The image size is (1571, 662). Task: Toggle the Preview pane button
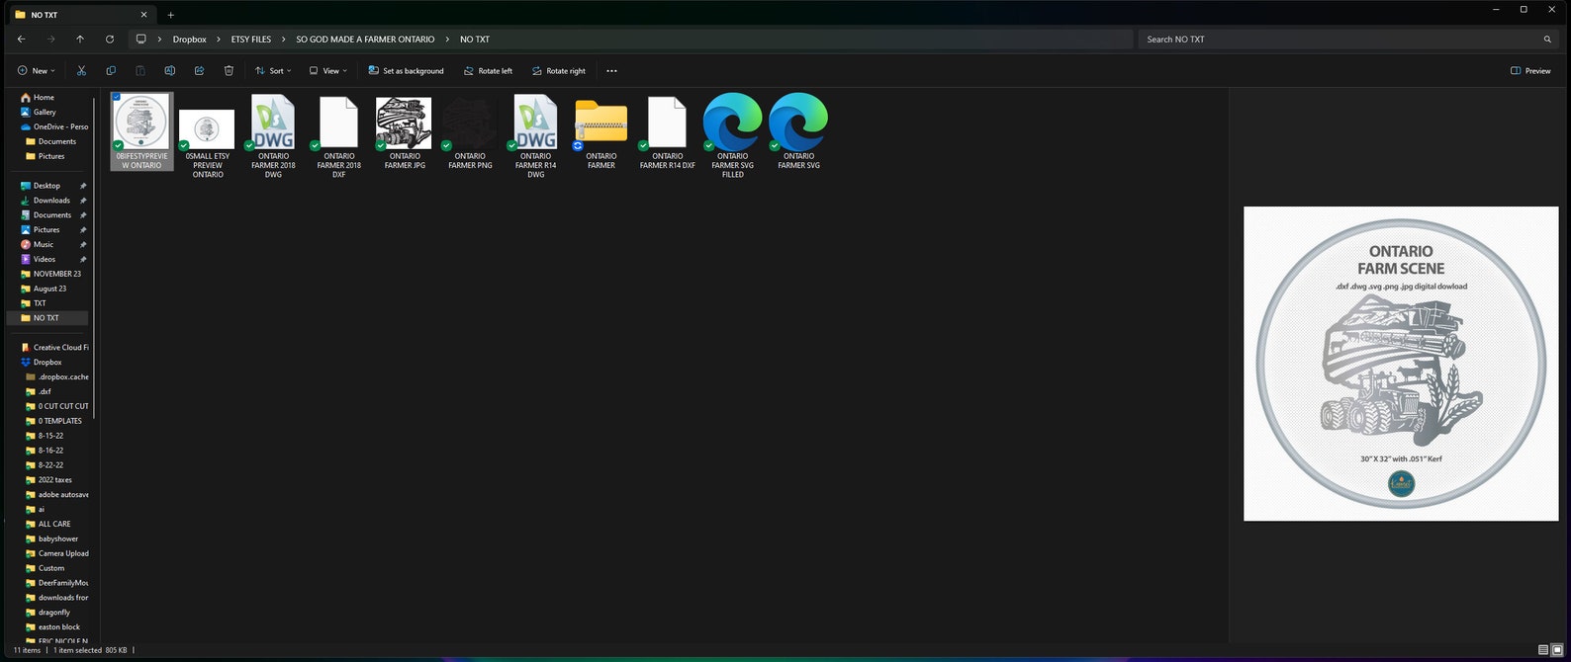tap(1530, 71)
